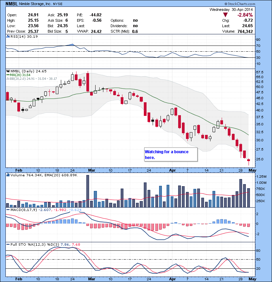272x282 pixels.
Task: Click the MA(20) 31.54 legend entry
Action: [20, 75]
